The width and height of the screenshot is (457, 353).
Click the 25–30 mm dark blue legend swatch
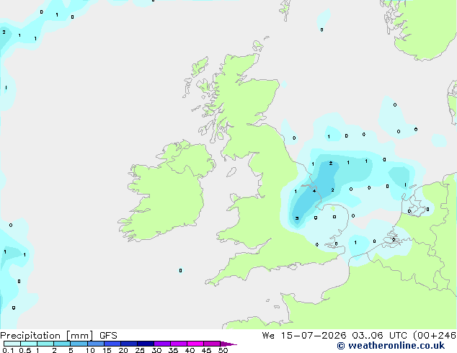tap(146, 344)
